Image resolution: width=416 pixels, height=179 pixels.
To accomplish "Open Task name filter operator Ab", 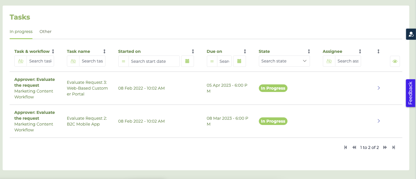I will (73, 61).
